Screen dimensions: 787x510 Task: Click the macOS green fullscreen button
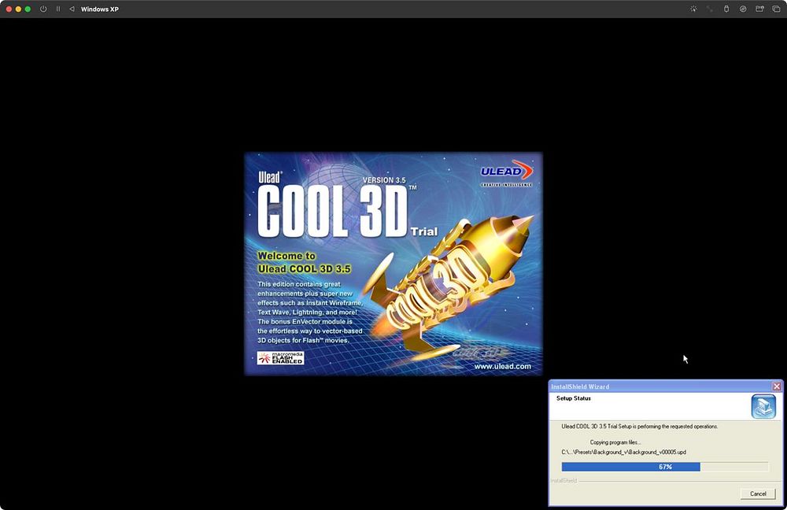click(x=28, y=9)
